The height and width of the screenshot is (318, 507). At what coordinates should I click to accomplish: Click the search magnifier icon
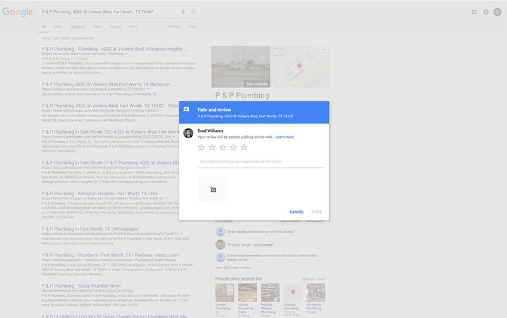point(194,11)
